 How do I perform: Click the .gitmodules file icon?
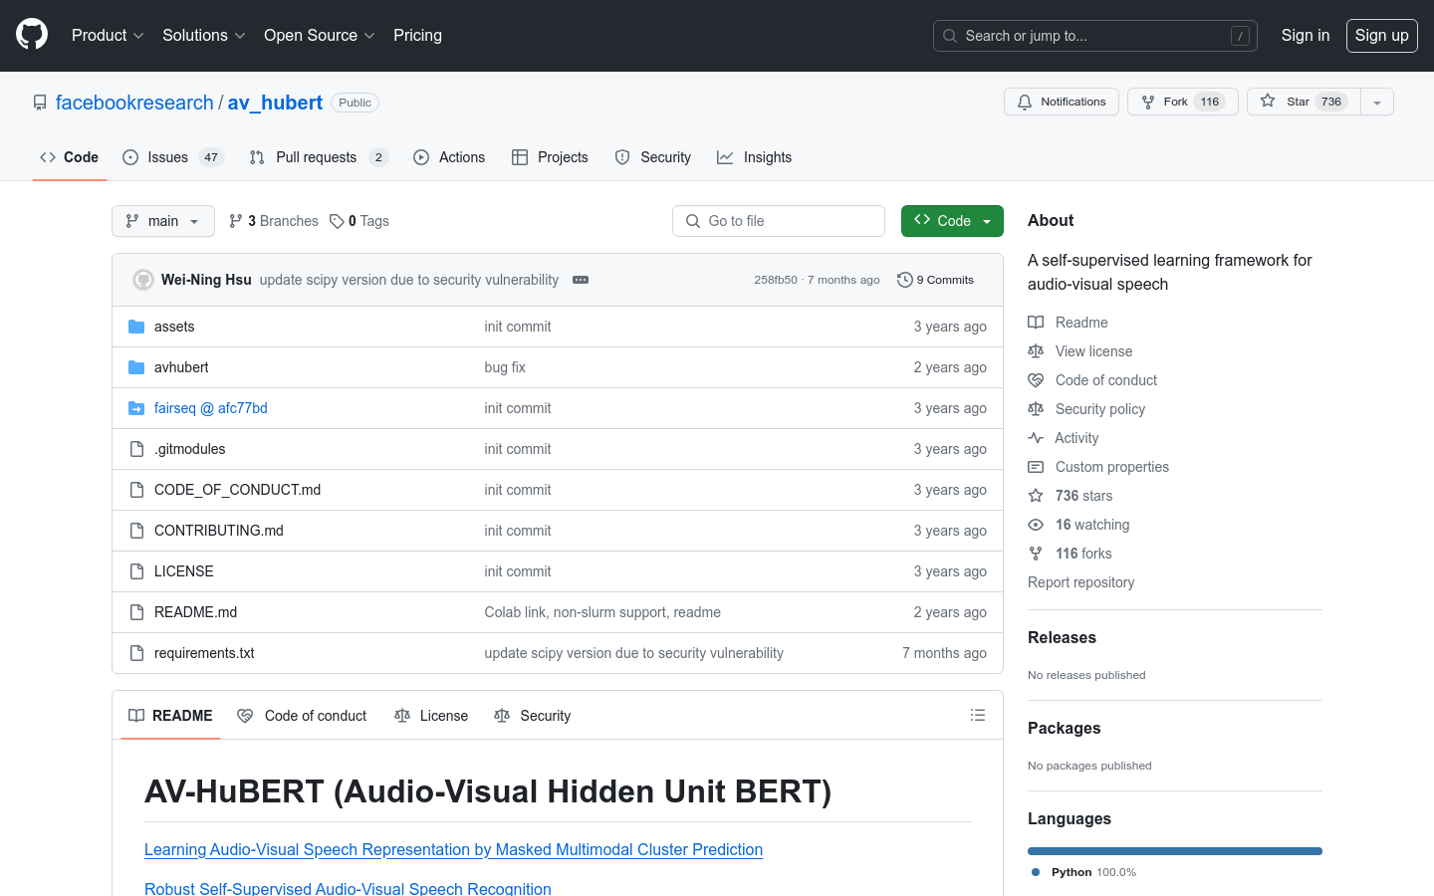click(136, 449)
